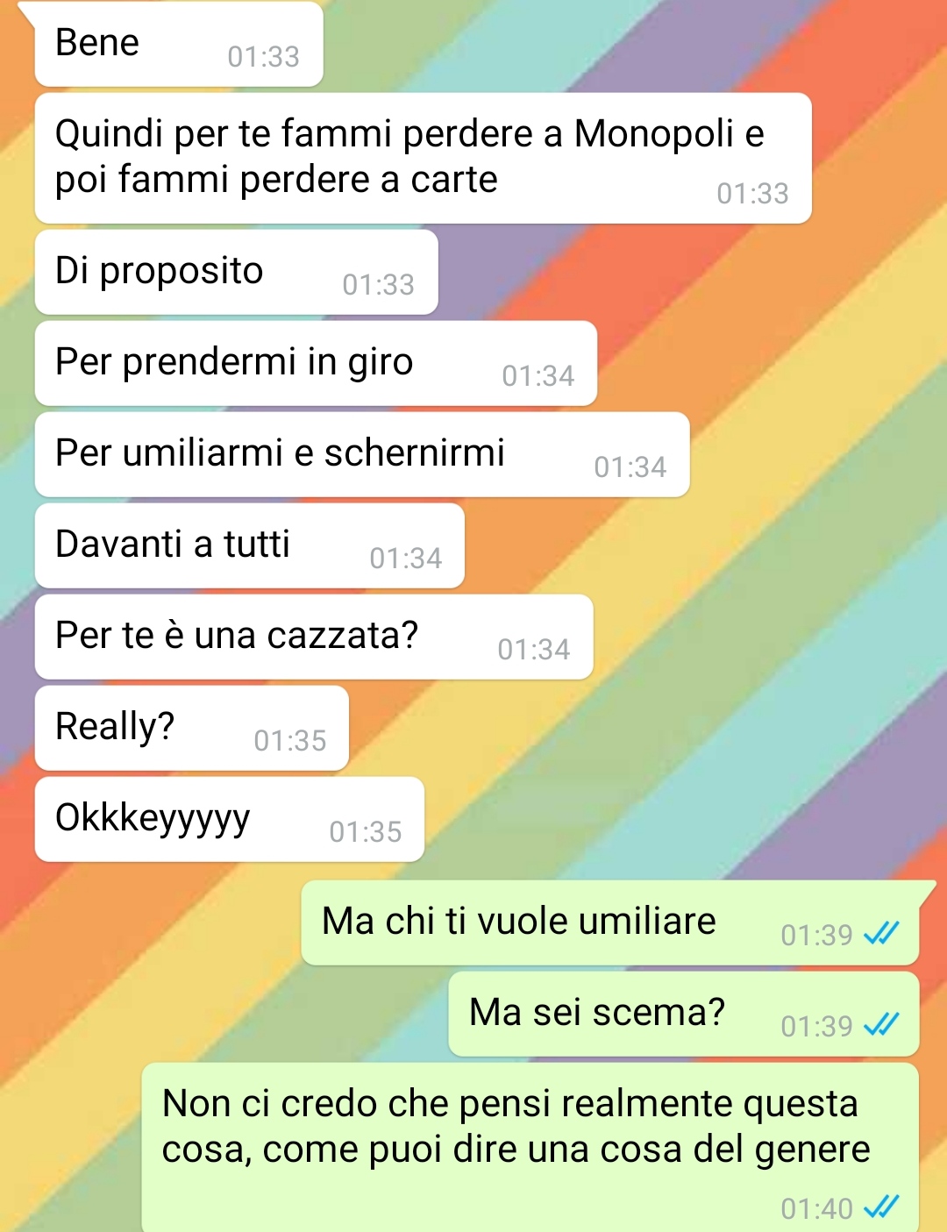Tap the blue double check beside "Ma sei scema?"

click(881, 1024)
